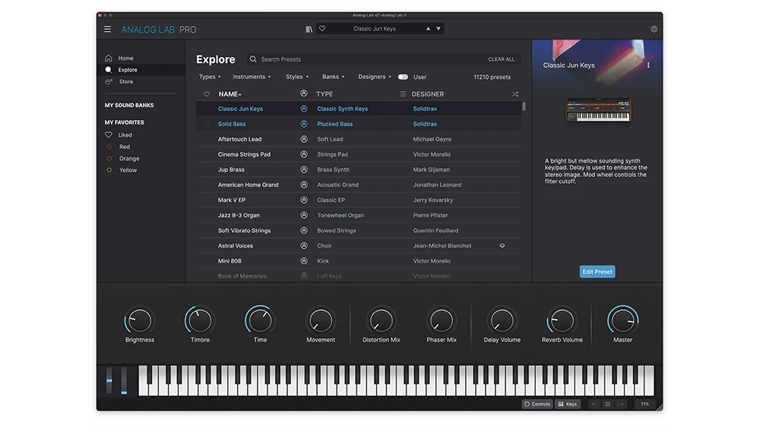Toggle the Keys keyboard display
Screen dimensions: 760x427
pos(568,404)
